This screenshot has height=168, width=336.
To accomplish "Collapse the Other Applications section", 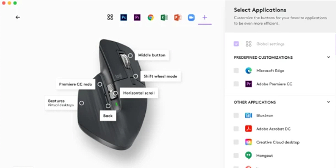I will point(328,102).
